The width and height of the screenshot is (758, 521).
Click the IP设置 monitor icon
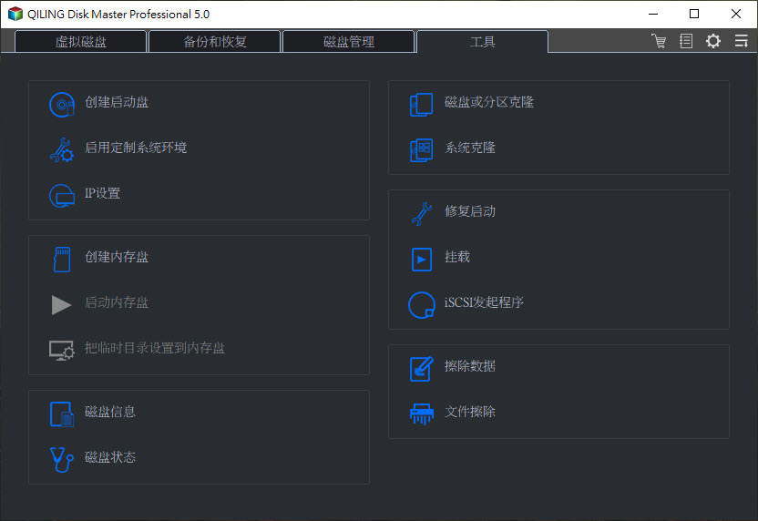[x=62, y=195]
